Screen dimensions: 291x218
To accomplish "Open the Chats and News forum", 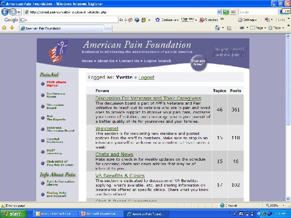I will coord(114,154).
